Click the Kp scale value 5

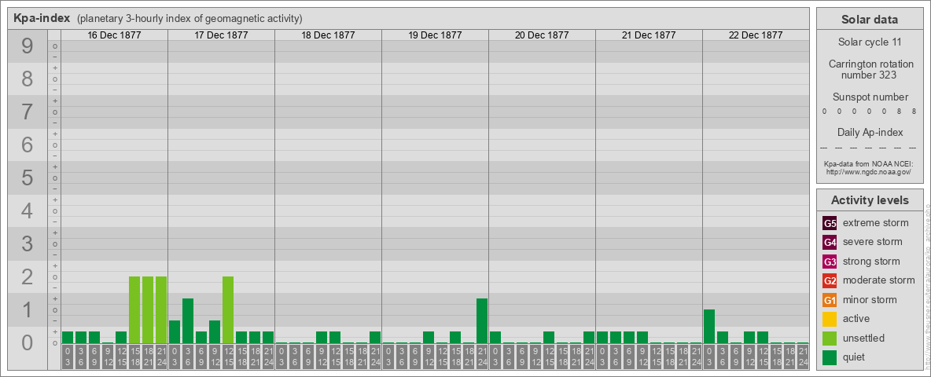(x=28, y=178)
